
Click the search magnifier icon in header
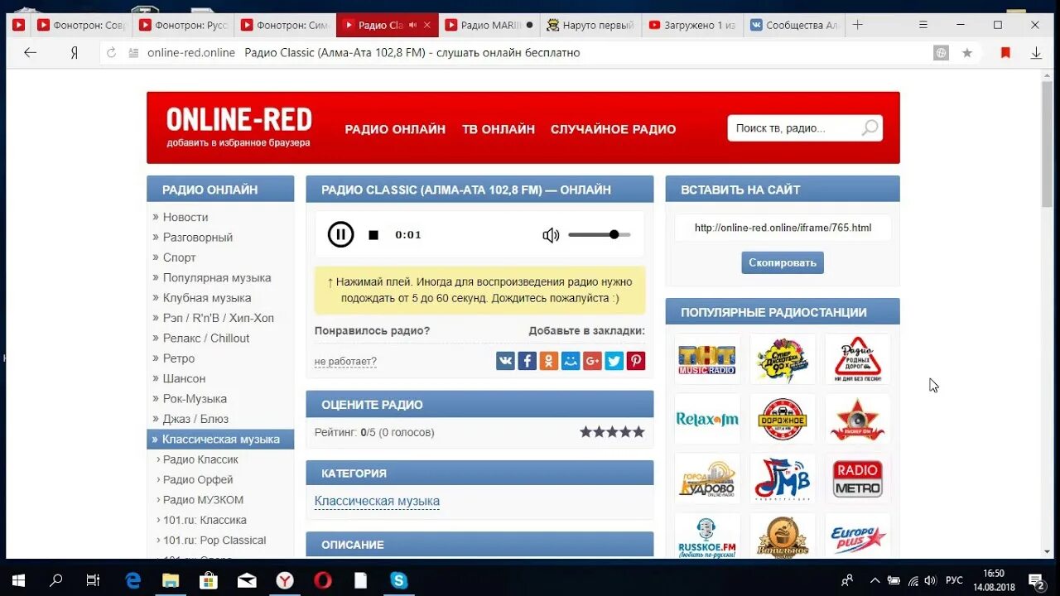[870, 128]
